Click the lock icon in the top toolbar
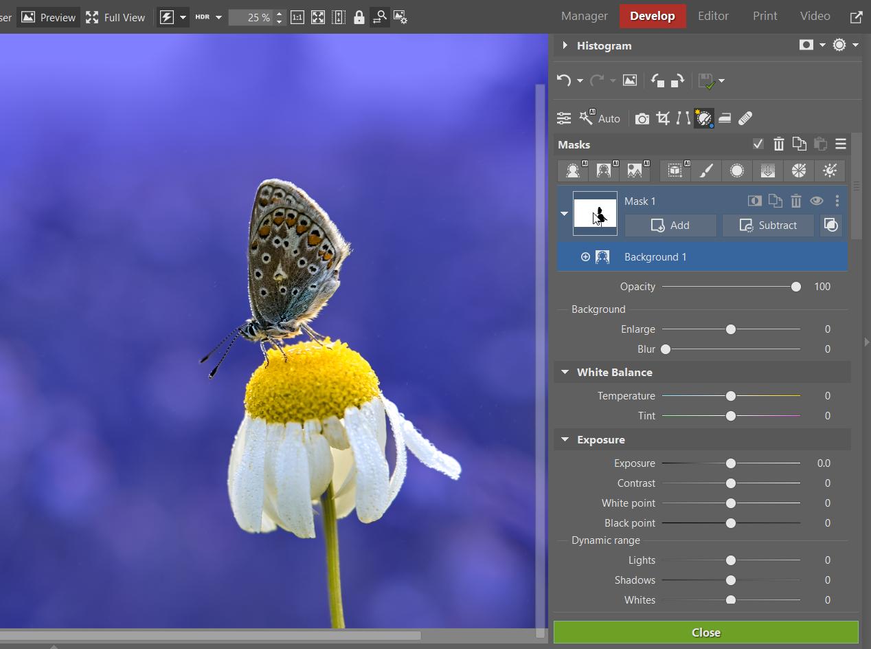871x649 pixels. click(x=359, y=16)
